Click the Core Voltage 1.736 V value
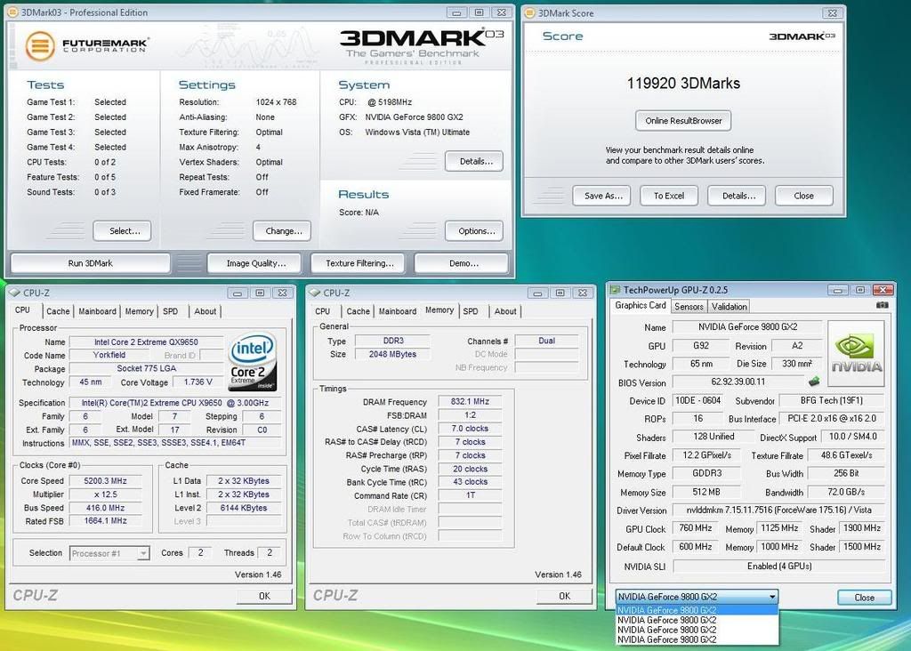911x651 pixels. (198, 382)
